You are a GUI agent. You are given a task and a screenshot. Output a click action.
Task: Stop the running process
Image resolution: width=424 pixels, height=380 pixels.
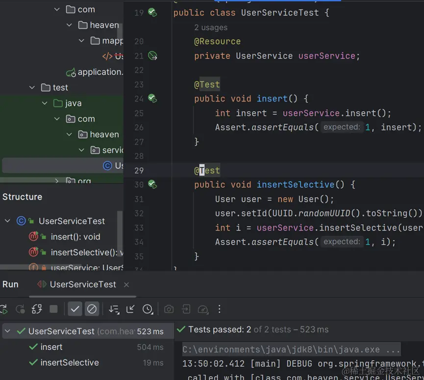(x=53, y=309)
